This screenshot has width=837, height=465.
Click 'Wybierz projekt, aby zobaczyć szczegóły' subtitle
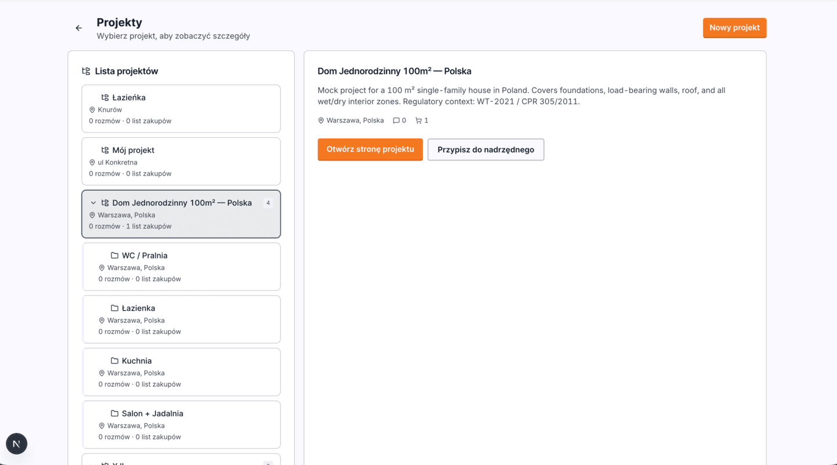(x=173, y=36)
